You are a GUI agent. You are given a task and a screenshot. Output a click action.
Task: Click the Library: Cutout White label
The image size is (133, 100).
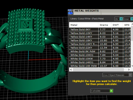[x=87, y=19]
